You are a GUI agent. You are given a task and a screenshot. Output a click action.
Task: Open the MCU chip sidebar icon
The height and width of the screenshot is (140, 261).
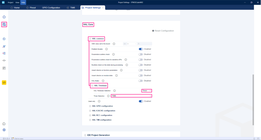[x=4, y=39]
